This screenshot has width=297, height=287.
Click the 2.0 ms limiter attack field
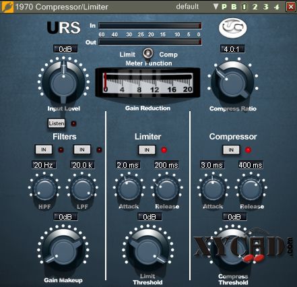[x=128, y=165]
